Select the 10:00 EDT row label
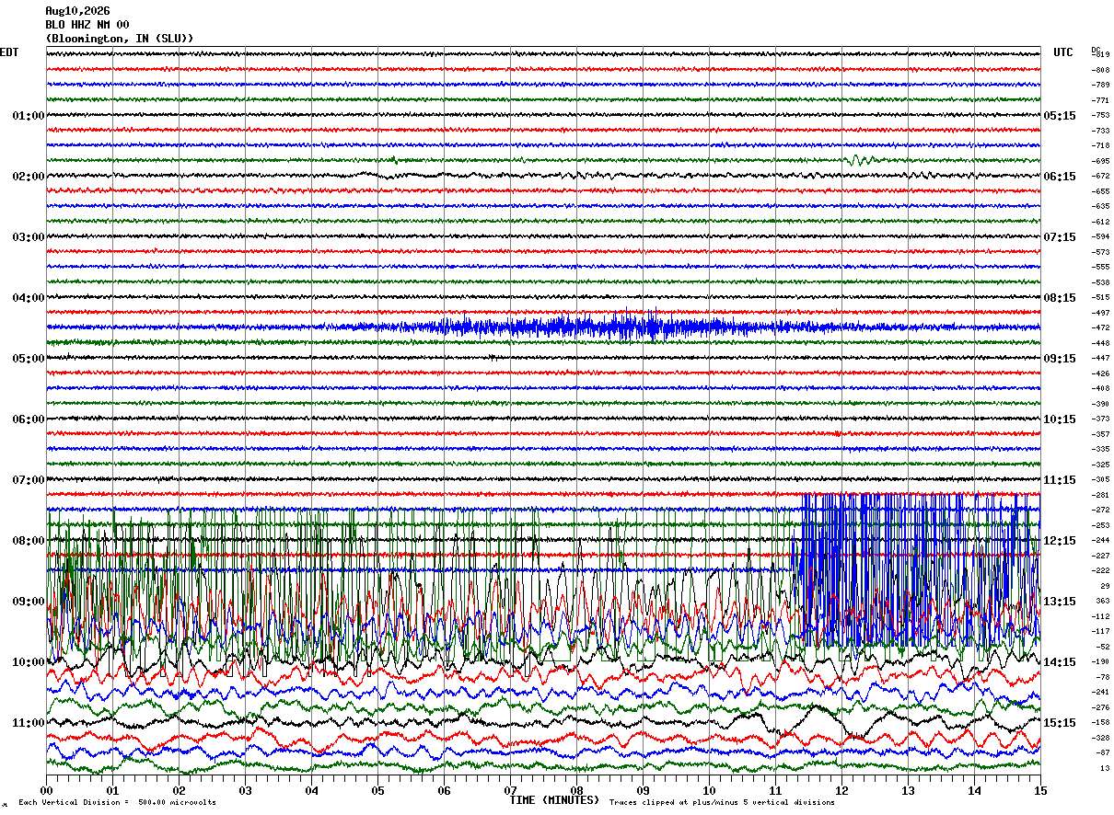Viewport: 1114px width, 815px height. [x=28, y=662]
